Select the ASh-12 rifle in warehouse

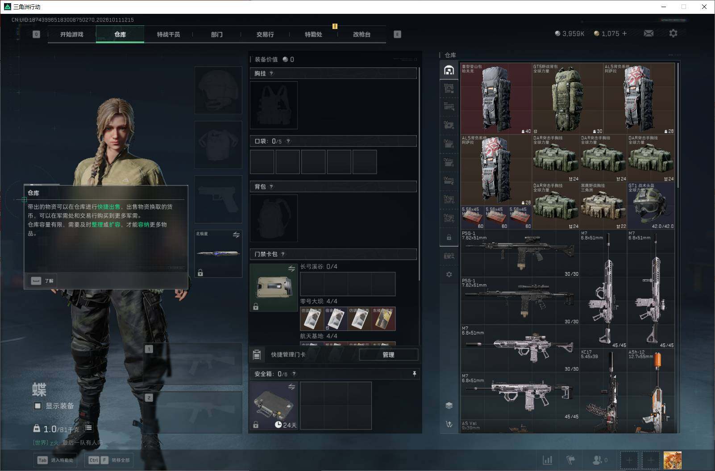pos(651,391)
